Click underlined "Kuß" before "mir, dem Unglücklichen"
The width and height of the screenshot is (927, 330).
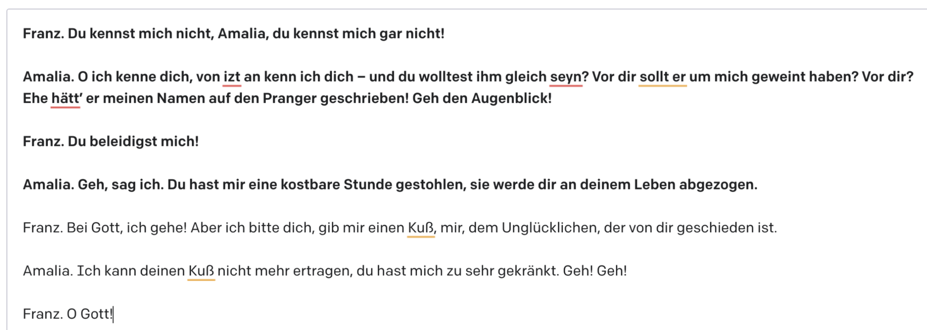tap(421, 228)
